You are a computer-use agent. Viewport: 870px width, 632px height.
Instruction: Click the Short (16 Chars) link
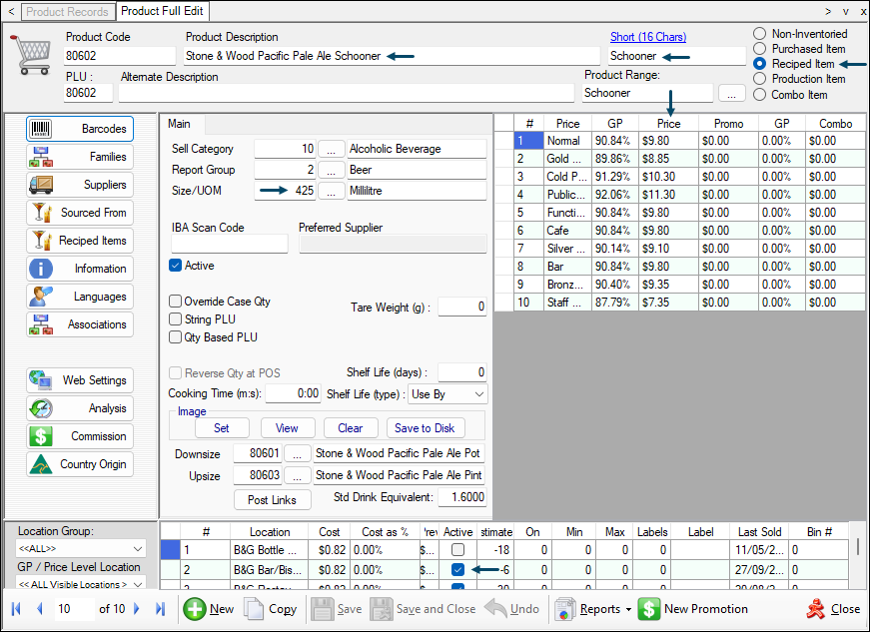tap(648, 37)
